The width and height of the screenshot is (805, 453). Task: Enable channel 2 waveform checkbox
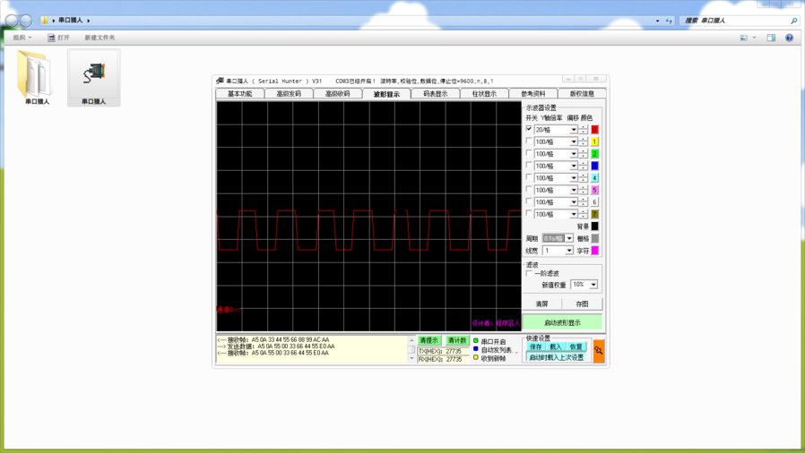point(529,153)
